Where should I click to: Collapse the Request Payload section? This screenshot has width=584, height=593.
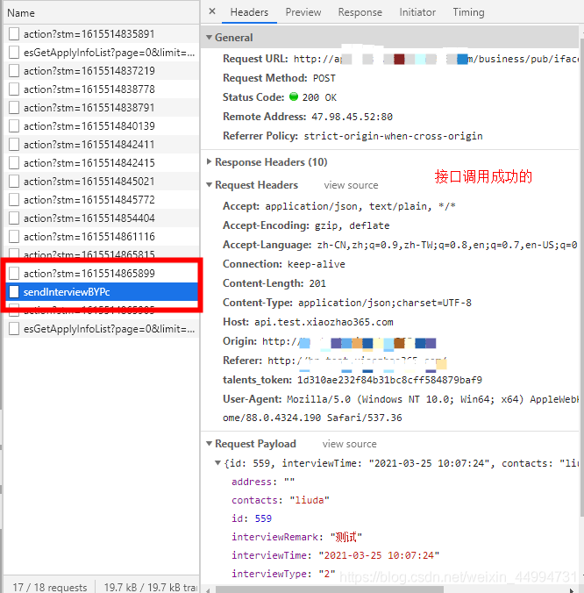click(209, 444)
